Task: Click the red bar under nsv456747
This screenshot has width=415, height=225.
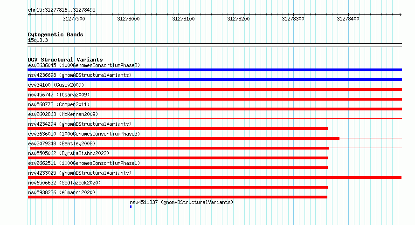Action: coord(214,99)
